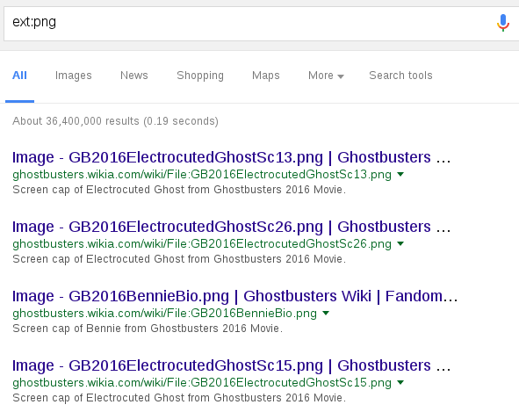Viewport: 519px width, 412px height.
Task: Expand arrow next to GhostSc15.png URL
Action: (x=400, y=382)
